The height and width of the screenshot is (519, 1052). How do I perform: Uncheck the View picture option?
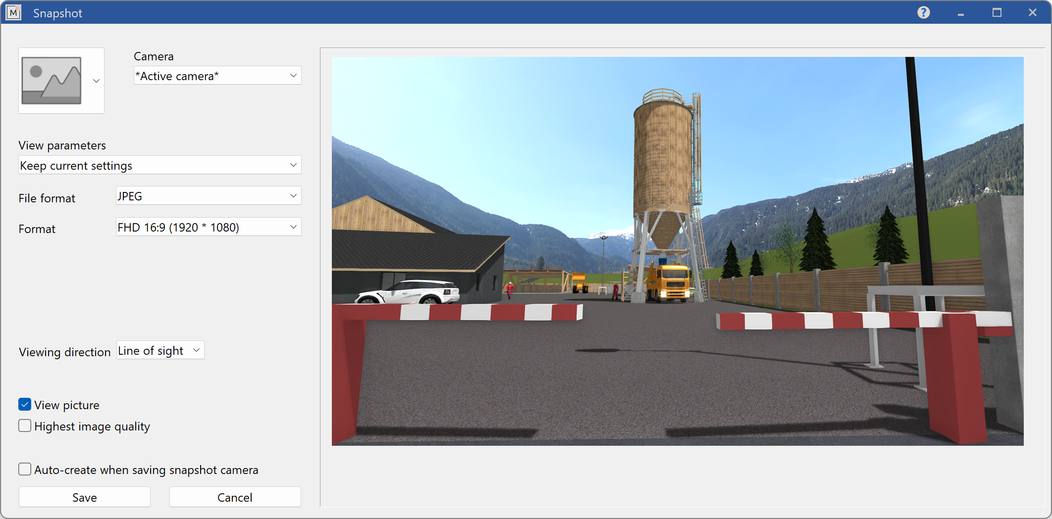(x=24, y=404)
